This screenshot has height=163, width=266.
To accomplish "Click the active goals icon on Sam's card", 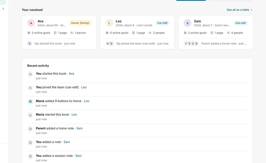I will coord(185,33).
